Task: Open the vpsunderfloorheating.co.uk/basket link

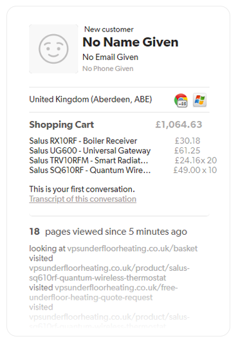Action: [132, 248]
